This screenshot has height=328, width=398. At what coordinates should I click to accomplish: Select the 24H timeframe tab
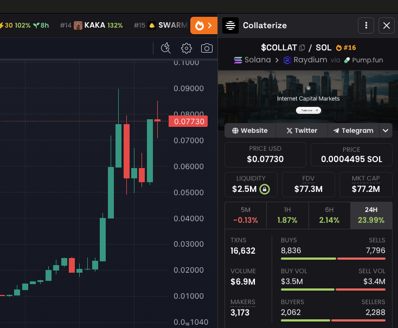click(371, 216)
